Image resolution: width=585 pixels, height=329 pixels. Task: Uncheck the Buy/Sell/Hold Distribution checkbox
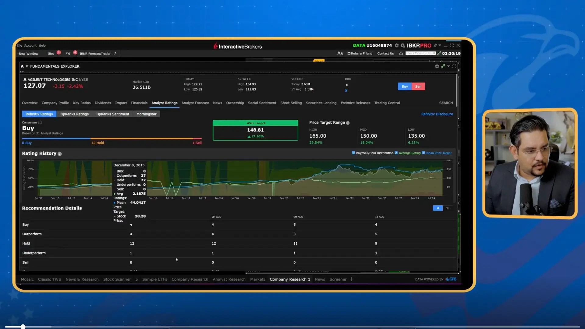pyautogui.click(x=354, y=153)
